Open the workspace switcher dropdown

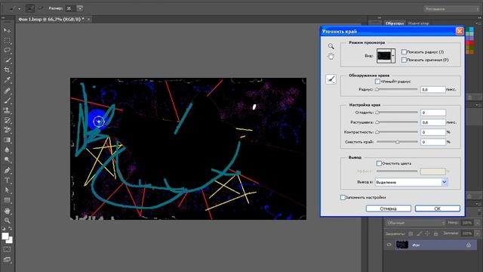[451, 9]
